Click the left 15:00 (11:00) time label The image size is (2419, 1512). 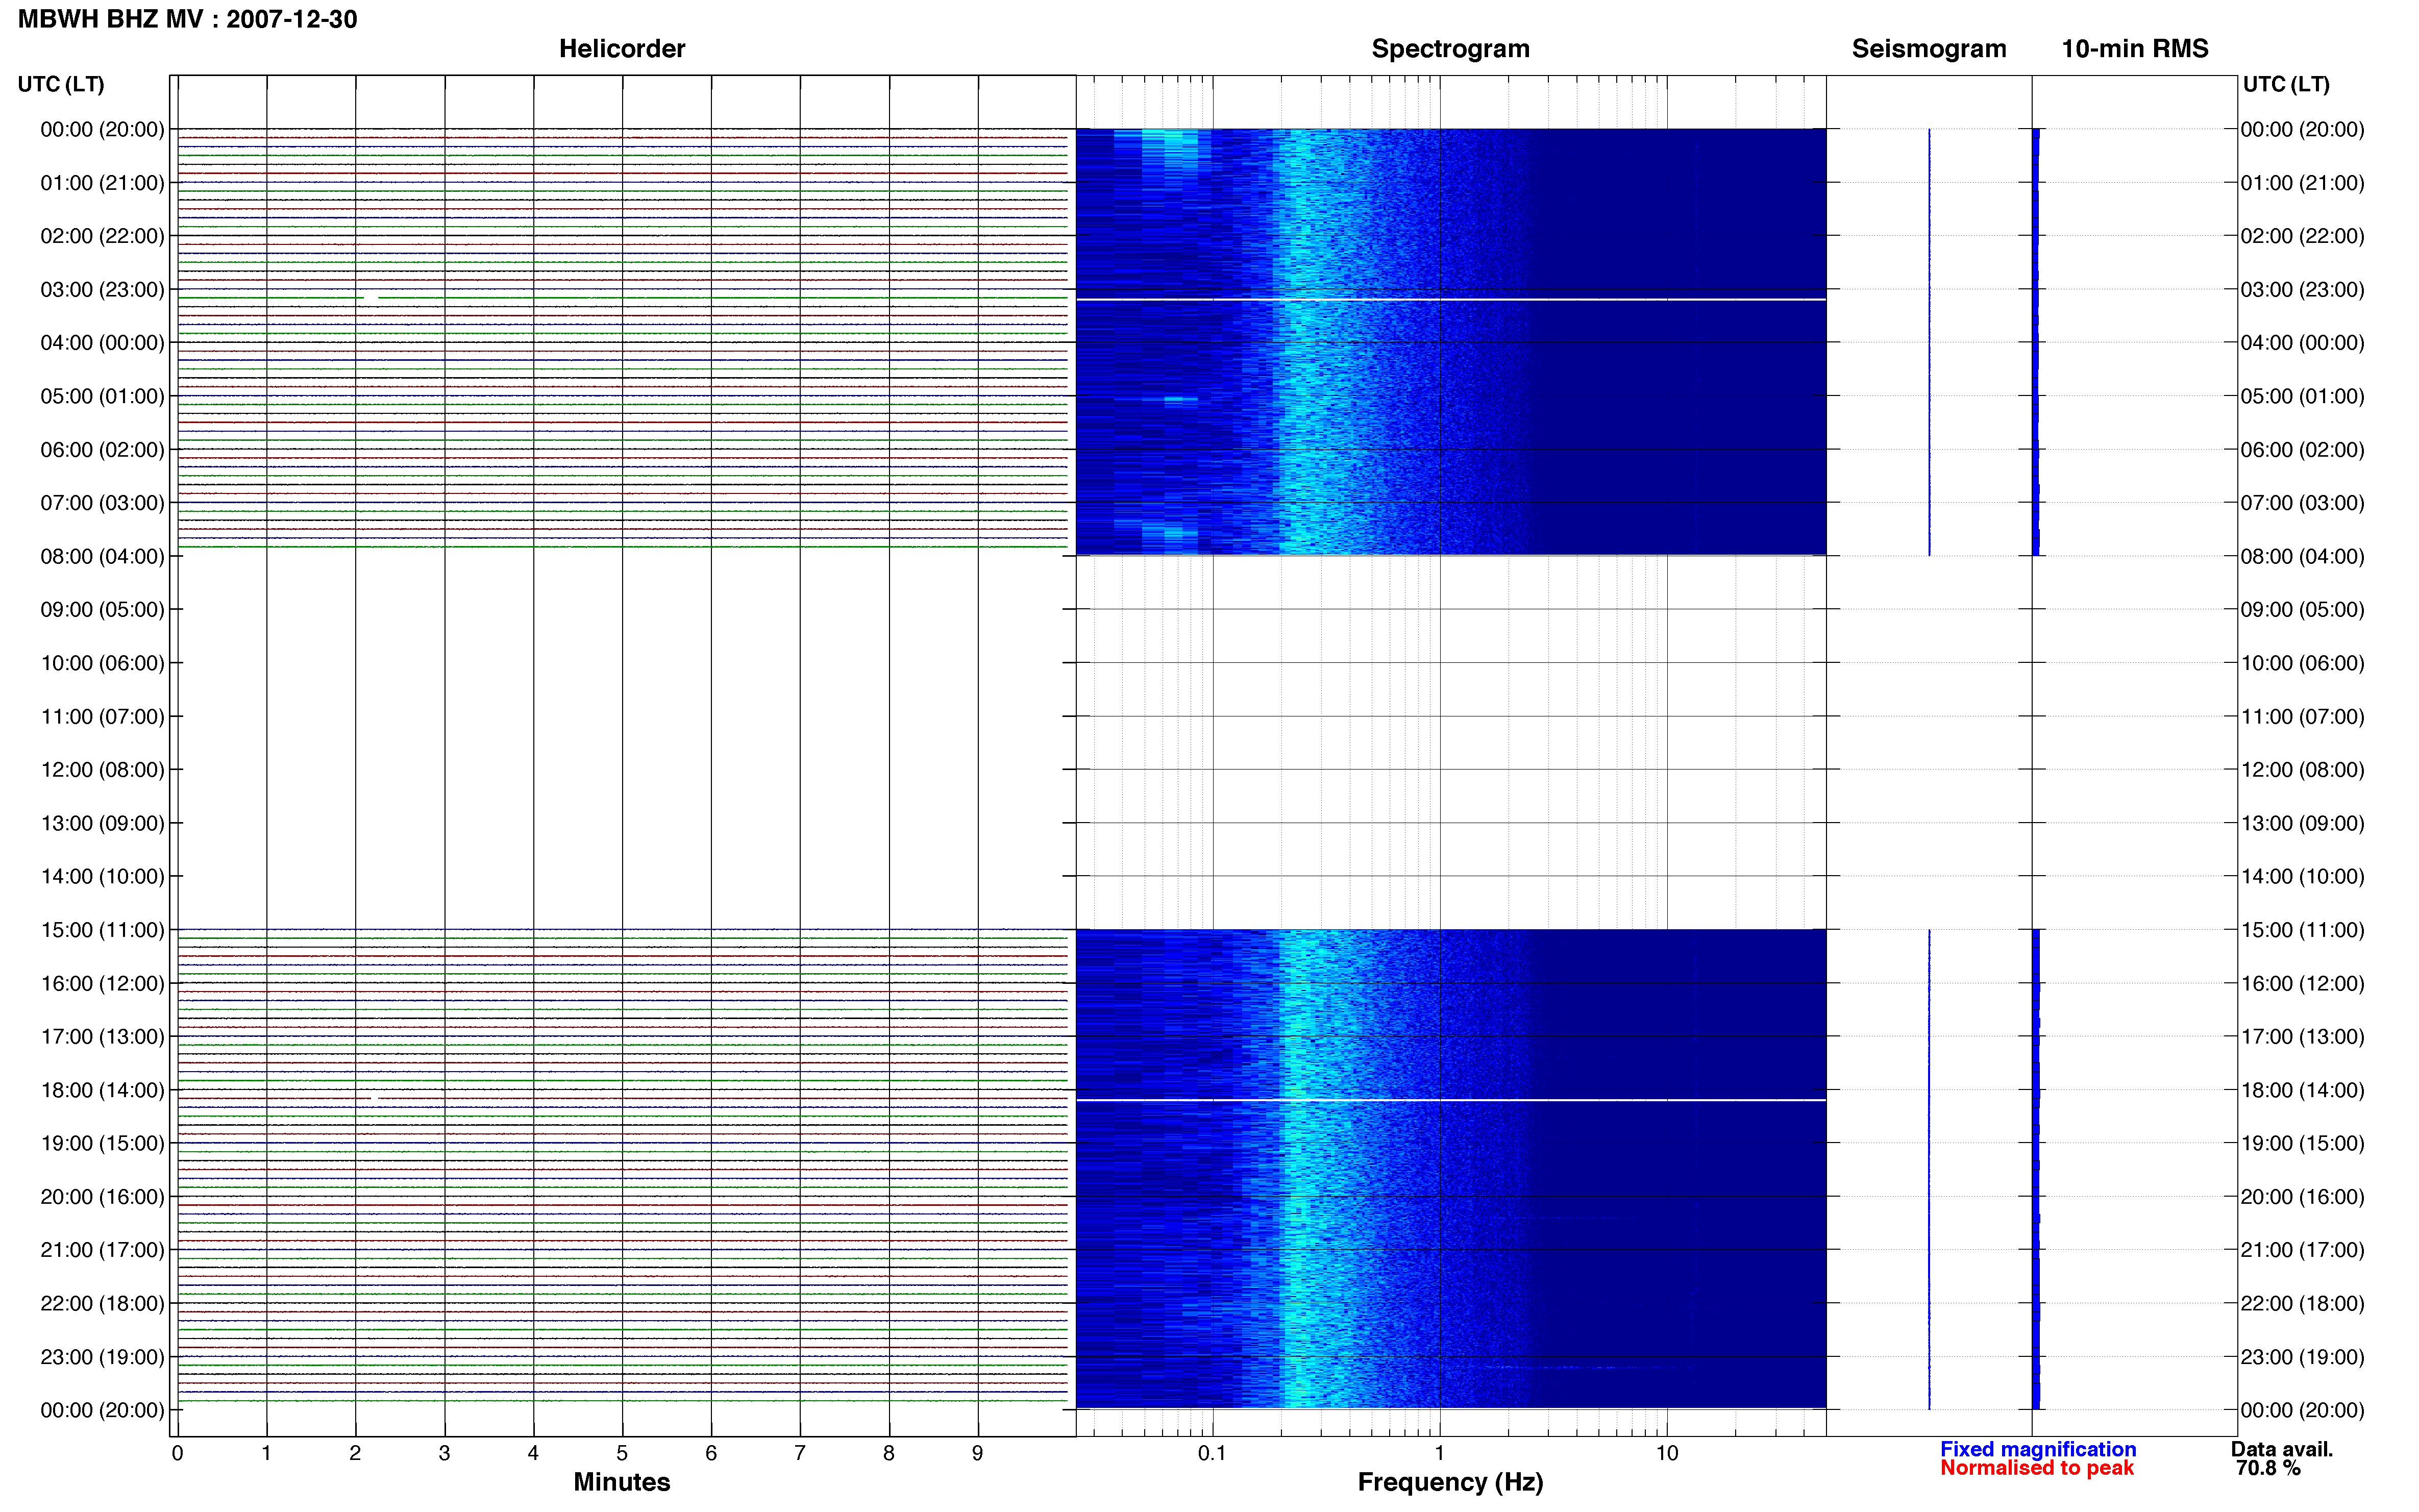[x=102, y=930]
